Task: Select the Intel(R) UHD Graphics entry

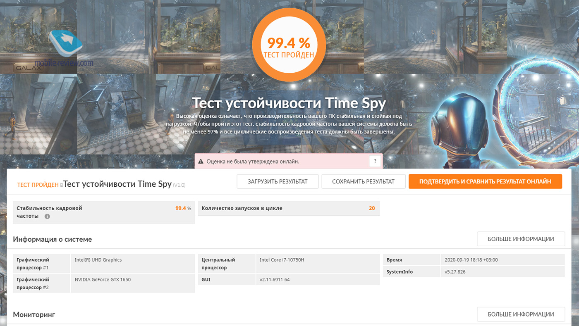Action: [x=98, y=260]
